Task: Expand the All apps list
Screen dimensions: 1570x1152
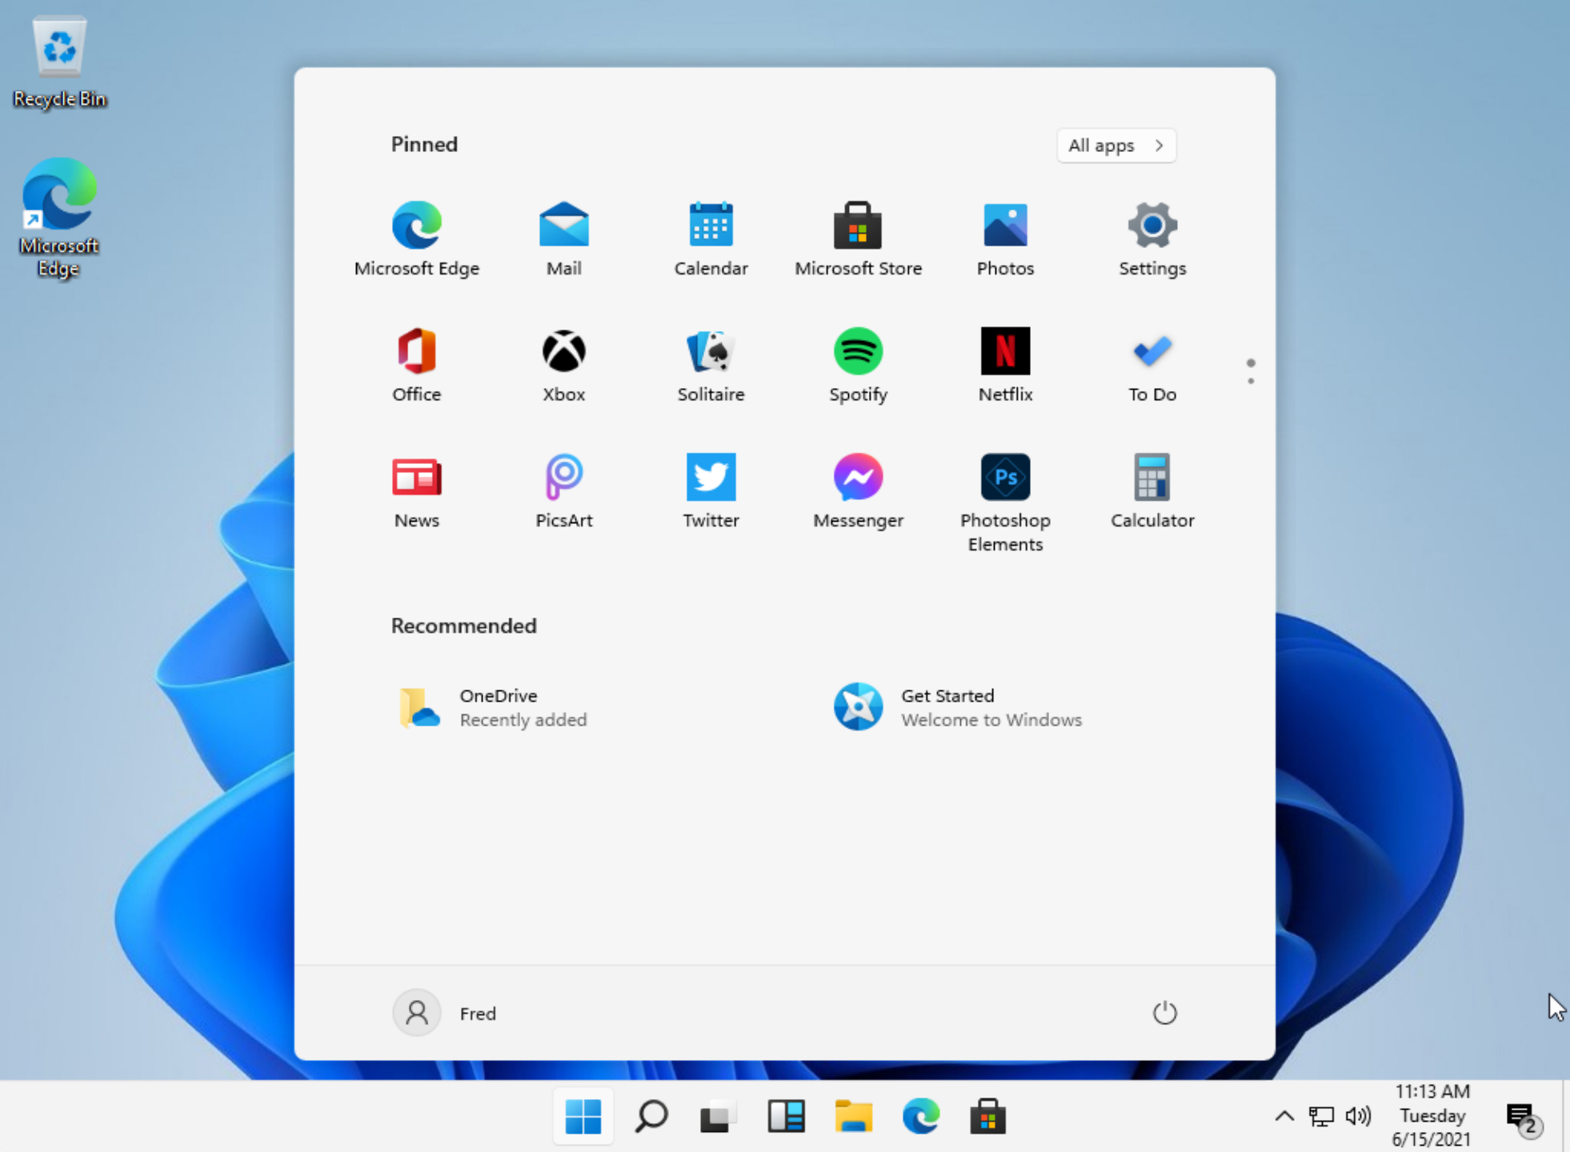Action: click(1115, 146)
